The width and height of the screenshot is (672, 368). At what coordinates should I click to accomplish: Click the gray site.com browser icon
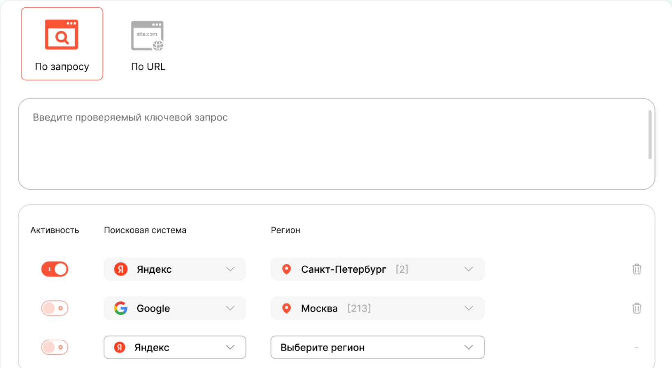point(147,36)
